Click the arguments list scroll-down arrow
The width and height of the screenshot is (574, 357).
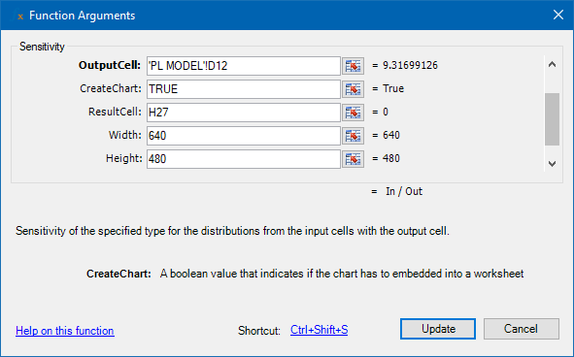(x=552, y=164)
